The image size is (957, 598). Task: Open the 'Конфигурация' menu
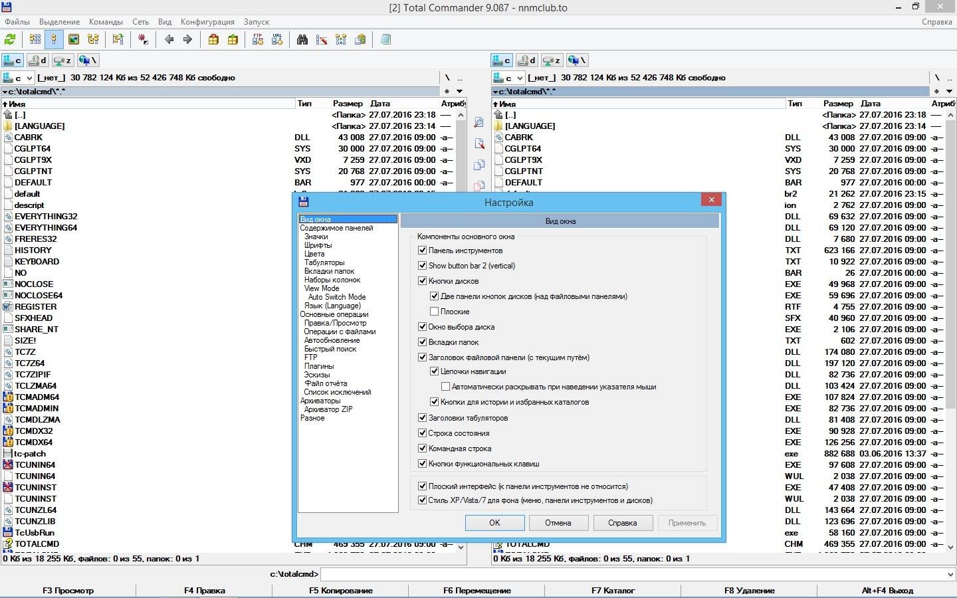[207, 22]
